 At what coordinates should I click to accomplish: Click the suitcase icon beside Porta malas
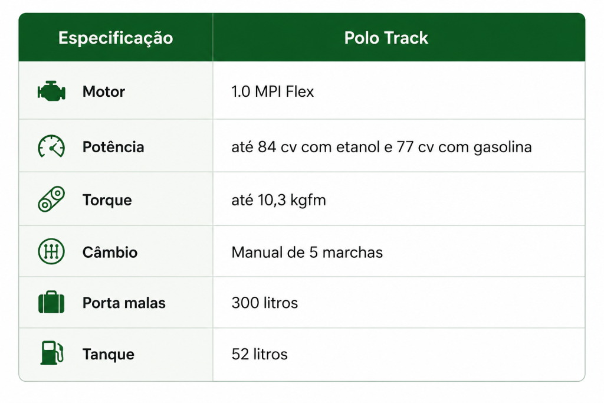(x=51, y=302)
